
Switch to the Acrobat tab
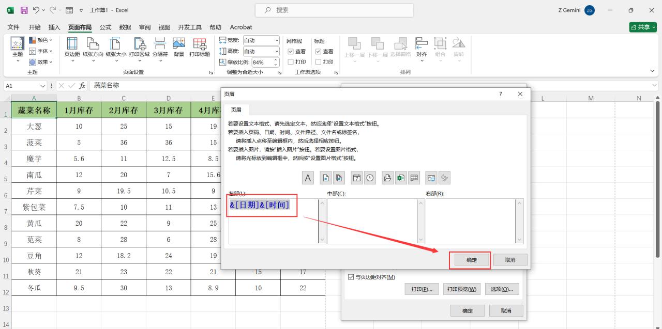point(241,27)
